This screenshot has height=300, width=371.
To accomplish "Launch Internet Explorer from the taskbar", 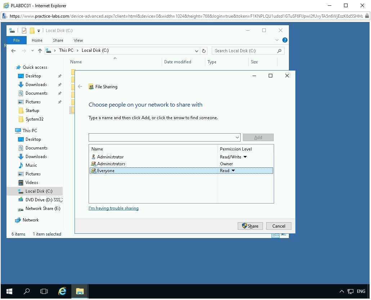I will click(x=62, y=291).
